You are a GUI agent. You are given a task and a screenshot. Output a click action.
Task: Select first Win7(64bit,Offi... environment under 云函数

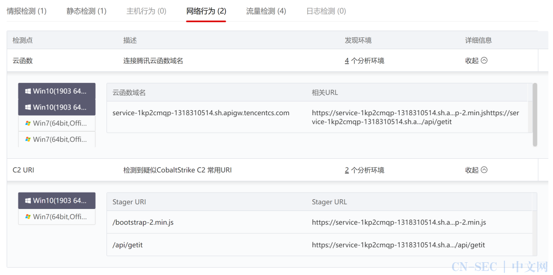pos(57,123)
